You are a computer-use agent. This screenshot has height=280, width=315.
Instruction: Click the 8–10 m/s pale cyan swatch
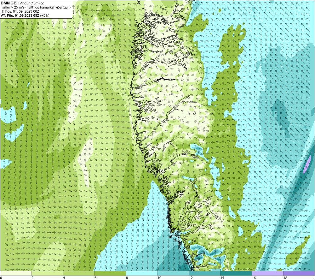coord(142,273)
